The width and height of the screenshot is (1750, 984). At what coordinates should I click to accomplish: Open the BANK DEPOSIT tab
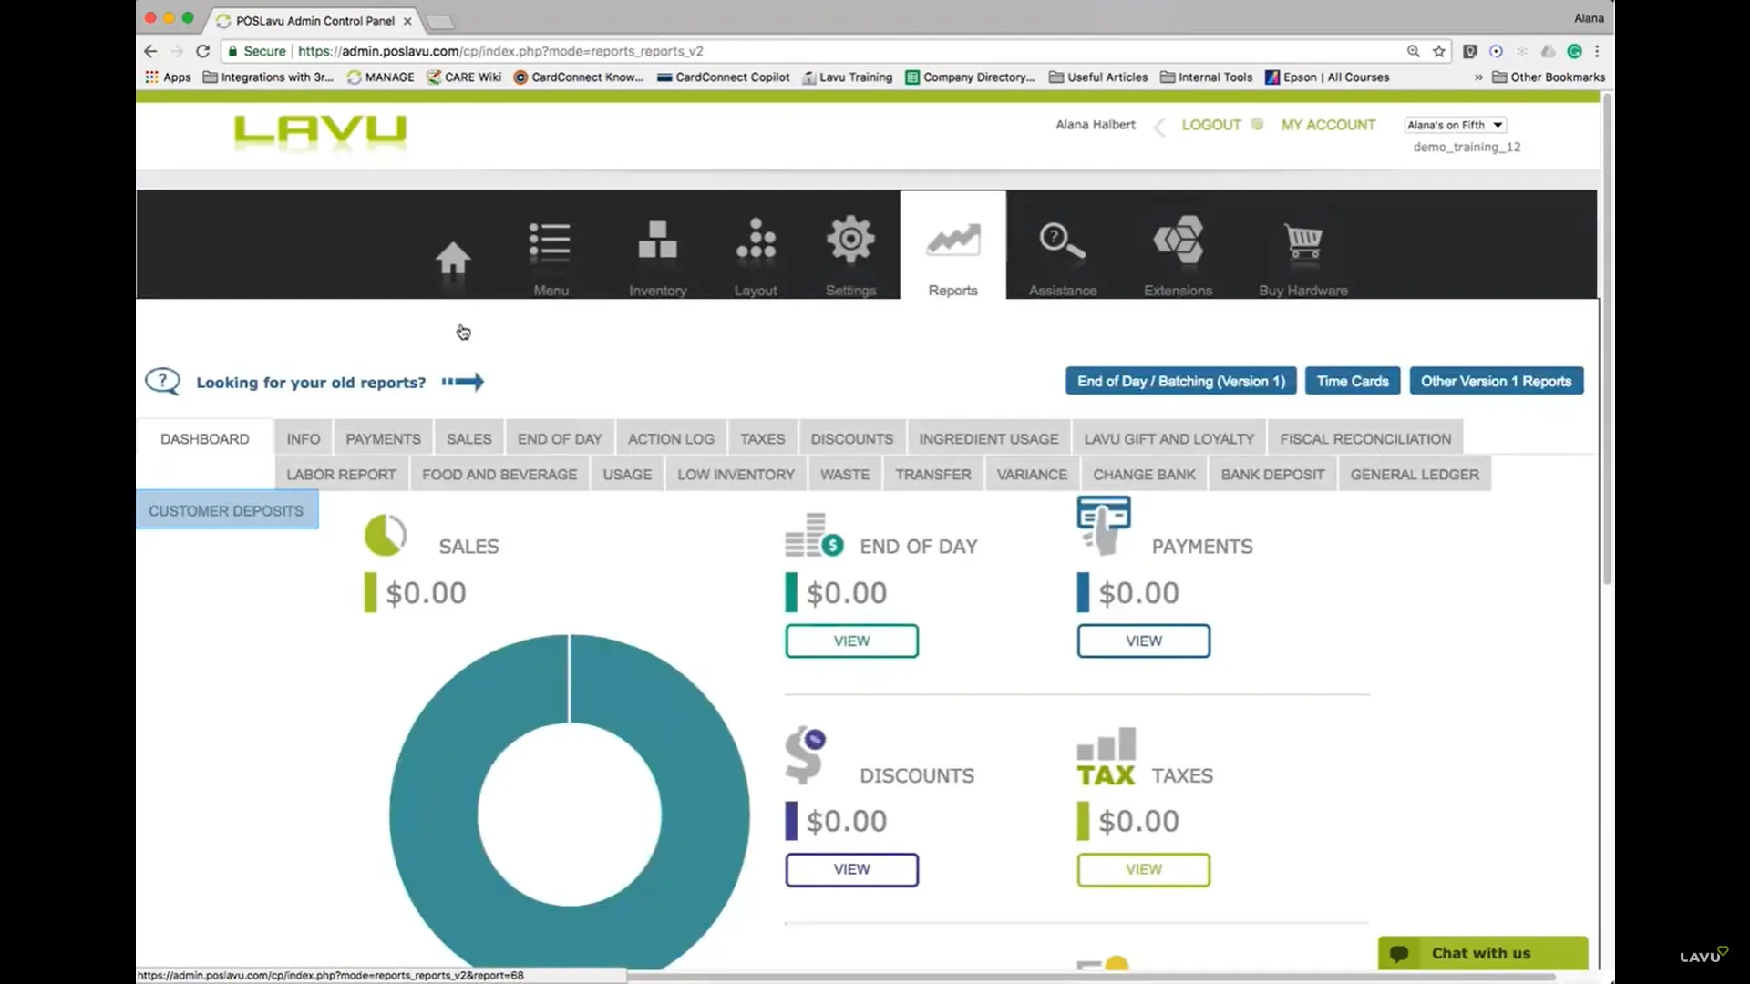[1272, 474]
